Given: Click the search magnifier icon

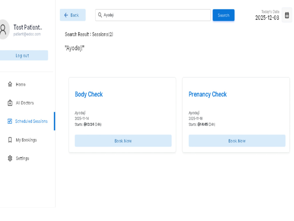Looking at the screenshot, I should click(x=100, y=15).
